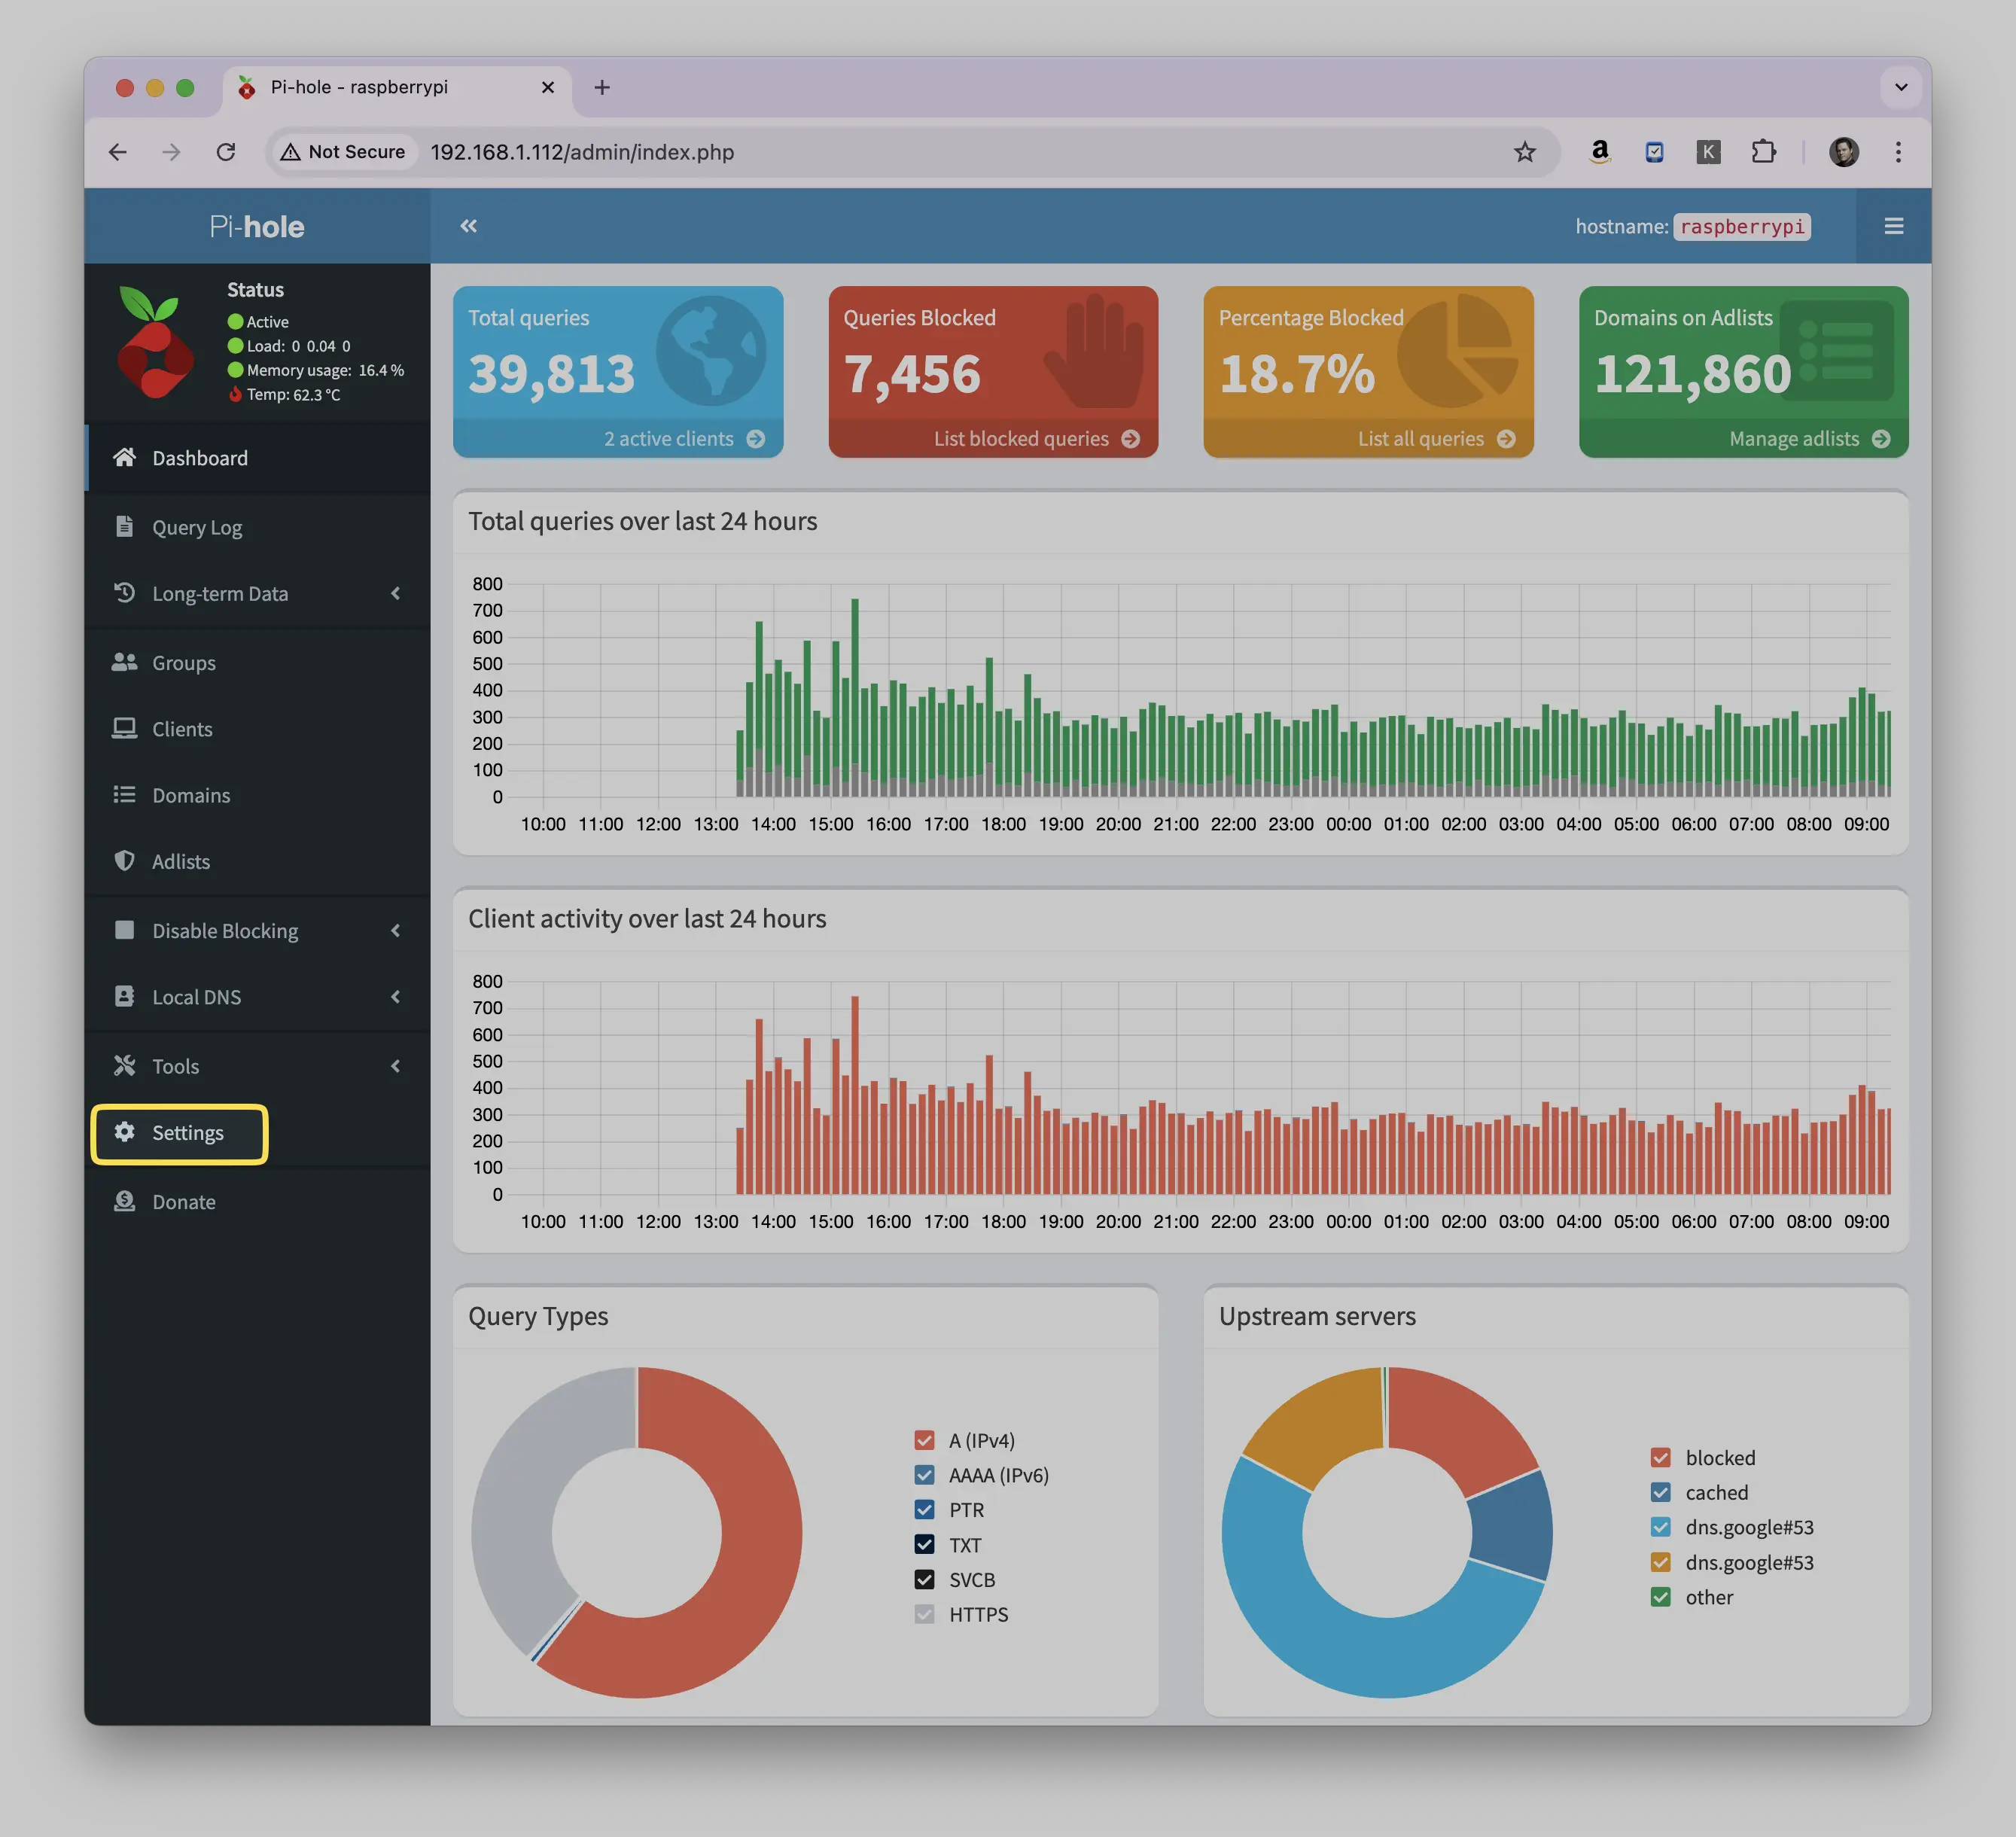The image size is (2016, 1837).
Task: Click the Settings gear icon in sidebar
Action: (124, 1132)
